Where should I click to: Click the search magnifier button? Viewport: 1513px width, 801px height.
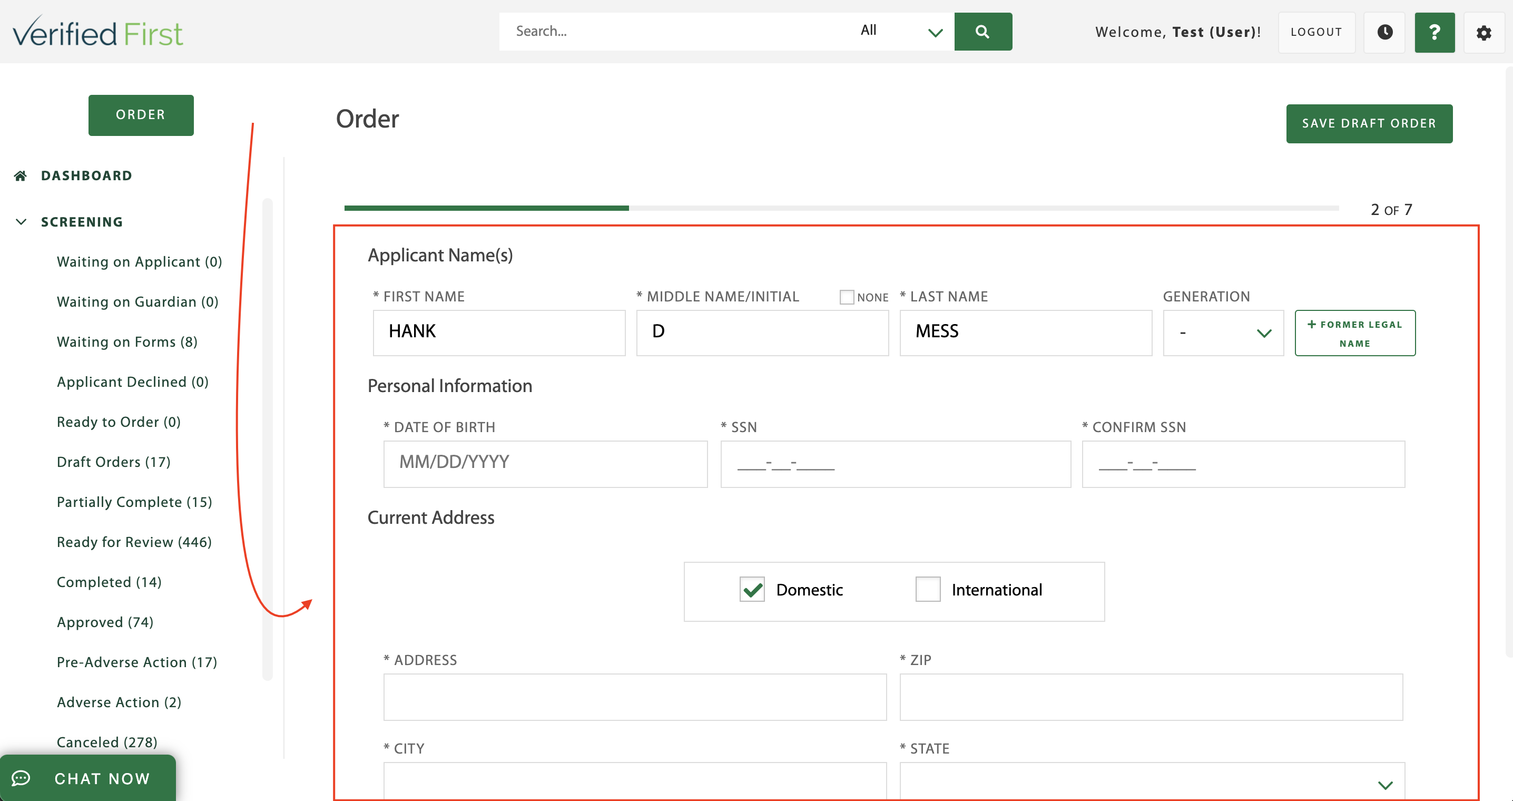(x=983, y=31)
